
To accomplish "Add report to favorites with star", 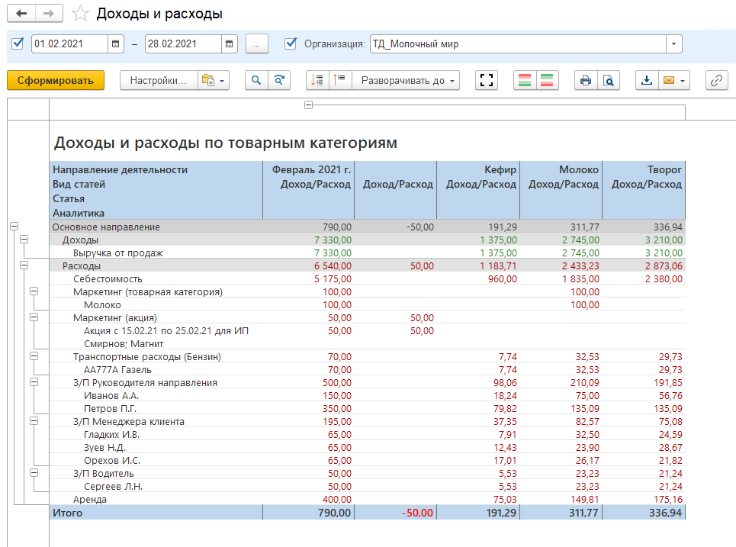I will pos(80,14).
